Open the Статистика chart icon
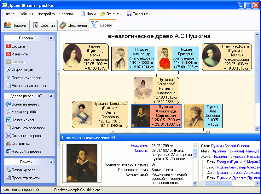This screenshot has height=194, width=261. tap(8, 144)
